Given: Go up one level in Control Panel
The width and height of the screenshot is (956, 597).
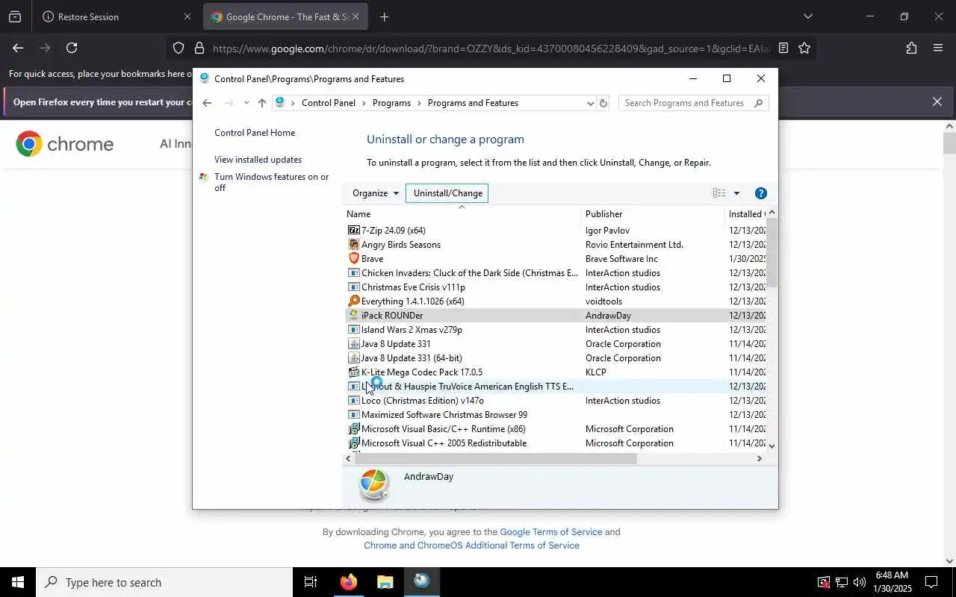Looking at the screenshot, I should pyautogui.click(x=261, y=103).
